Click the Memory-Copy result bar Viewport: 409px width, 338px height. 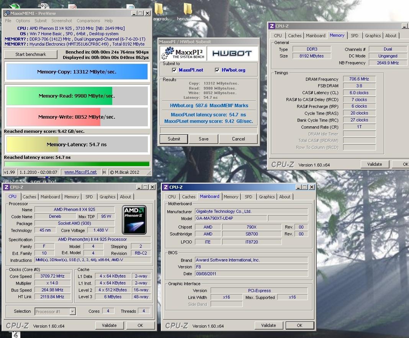[77, 72]
